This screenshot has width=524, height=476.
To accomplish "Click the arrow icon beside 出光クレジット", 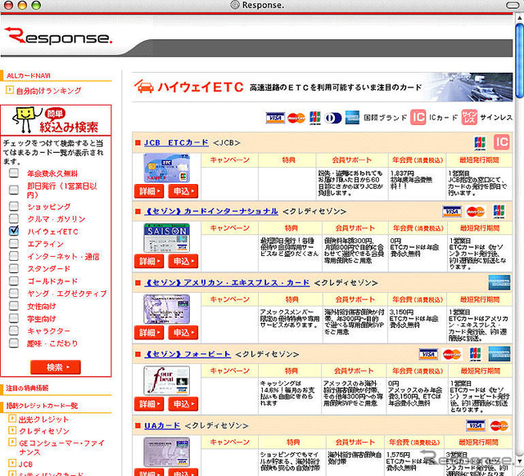I will (12, 418).
